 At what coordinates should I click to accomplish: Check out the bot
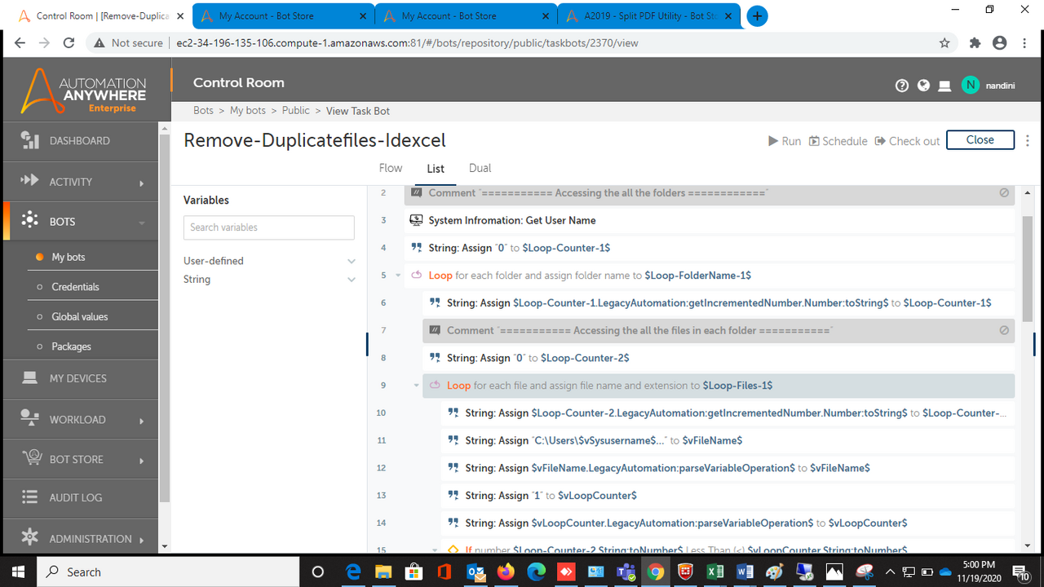[907, 141]
